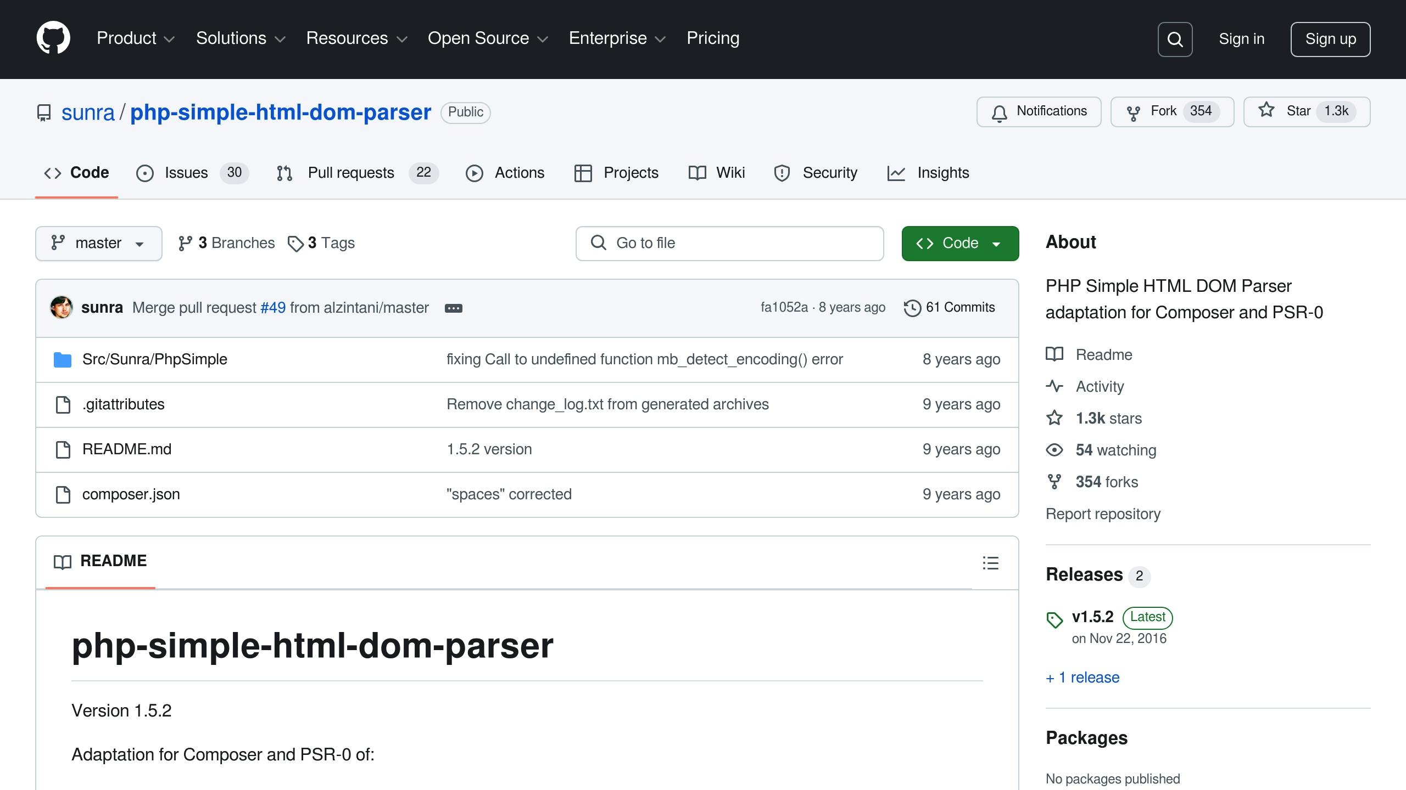Click 'Remove change_log.txt from generated archives'

click(x=607, y=405)
